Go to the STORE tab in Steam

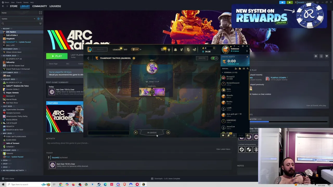coord(14,6)
